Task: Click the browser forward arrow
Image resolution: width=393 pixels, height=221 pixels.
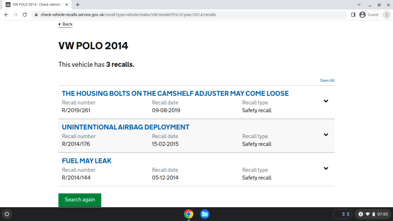Action: click(x=16, y=15)
